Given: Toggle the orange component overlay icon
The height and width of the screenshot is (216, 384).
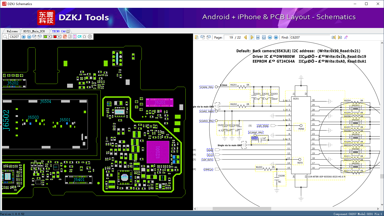Looking at the screenshot, I should [x=65, y=37].
